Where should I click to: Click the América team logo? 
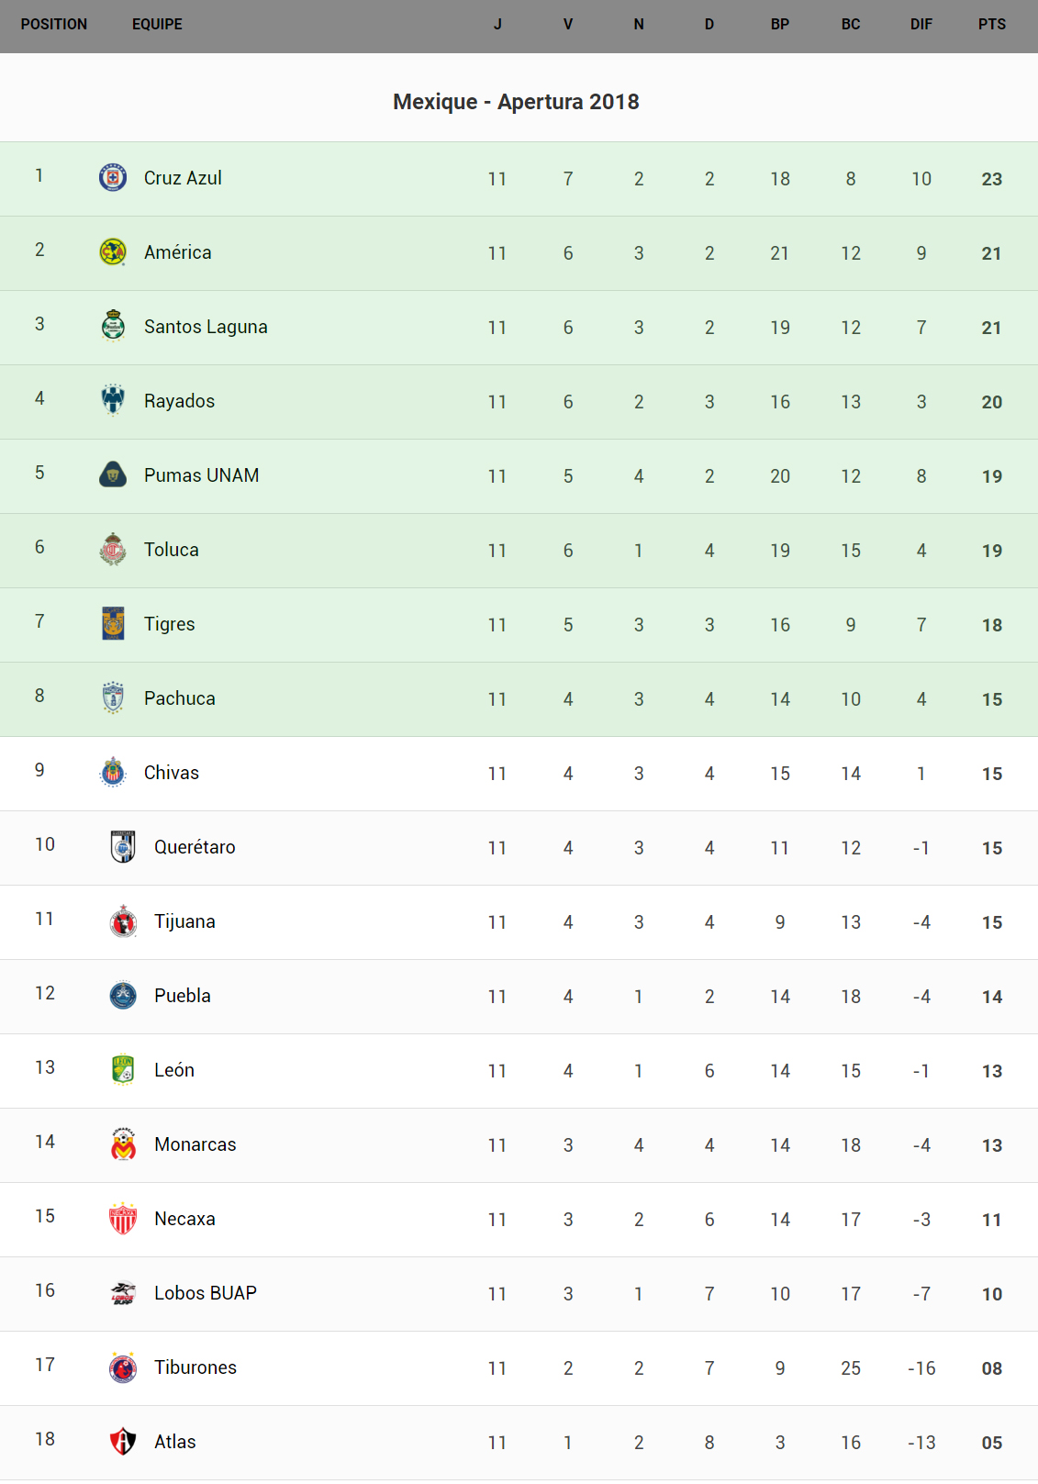(113, 251)
